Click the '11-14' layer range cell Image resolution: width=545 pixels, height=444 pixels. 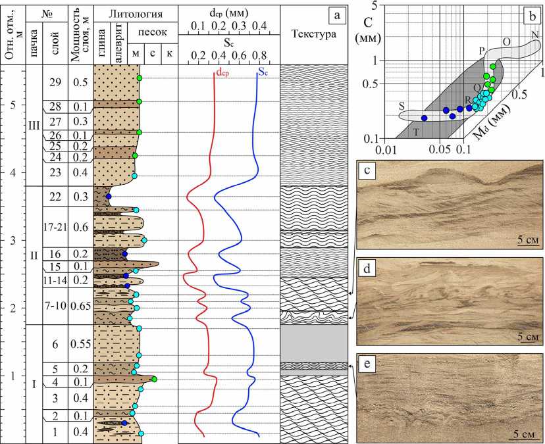[x=55, y=280]
